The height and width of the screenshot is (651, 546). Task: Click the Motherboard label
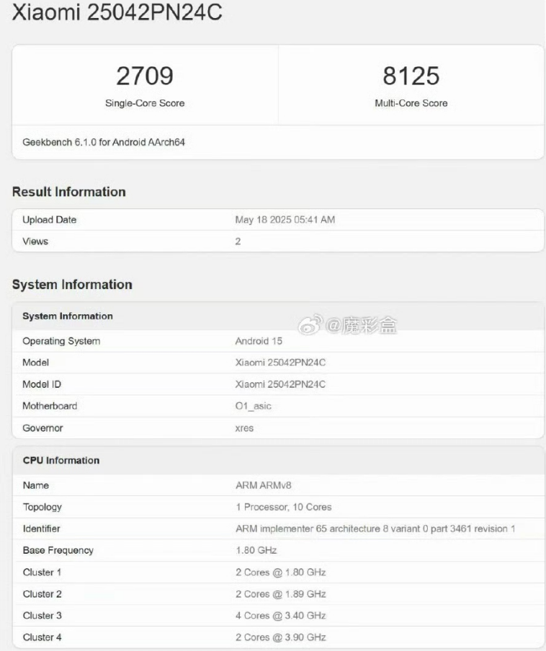(50, 406)
